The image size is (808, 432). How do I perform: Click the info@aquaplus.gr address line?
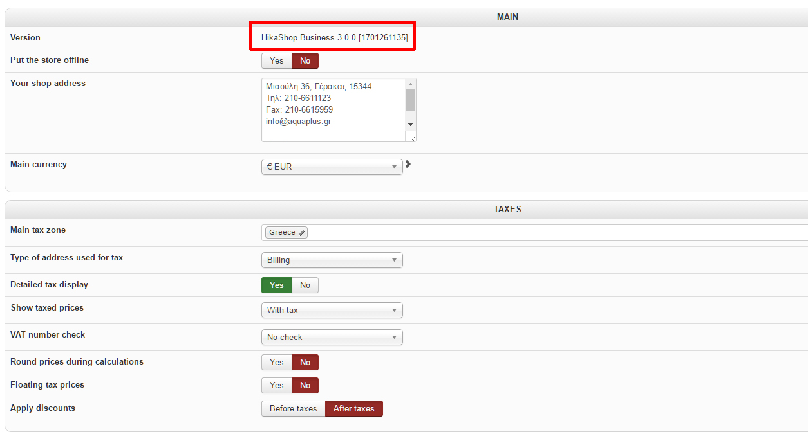299,121
